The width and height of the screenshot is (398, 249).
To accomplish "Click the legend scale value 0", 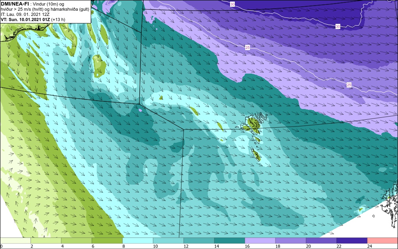I will [1, 246].
